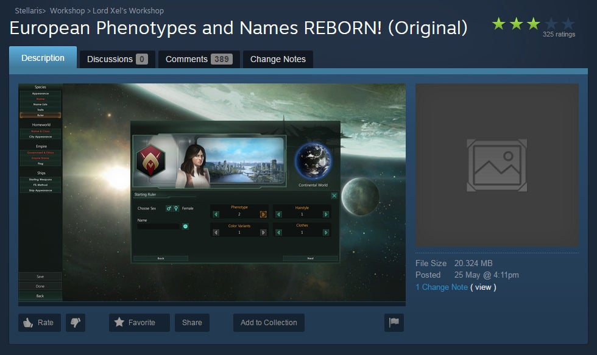
Task: Click the Posted date 25 May text
Action: pyautogui.click(x=486, y=275)
